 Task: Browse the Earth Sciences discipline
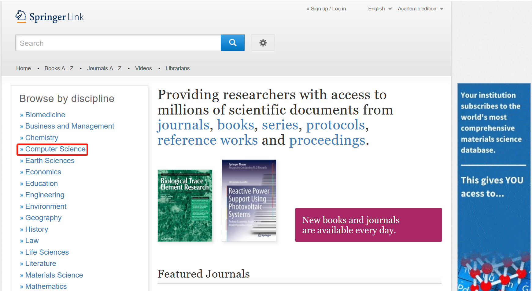click(50, 161)
